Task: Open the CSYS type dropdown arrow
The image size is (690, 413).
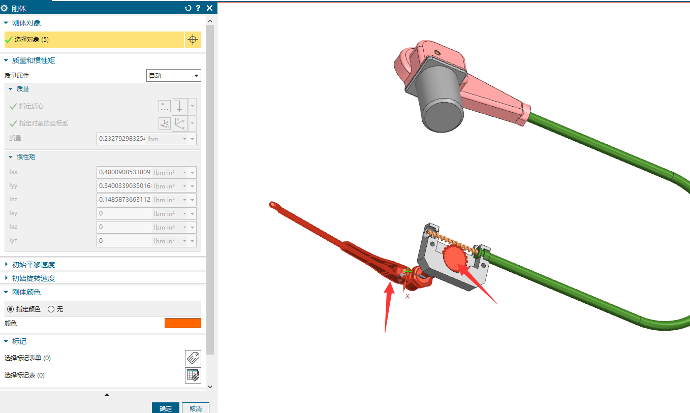Action: [192, 123]
